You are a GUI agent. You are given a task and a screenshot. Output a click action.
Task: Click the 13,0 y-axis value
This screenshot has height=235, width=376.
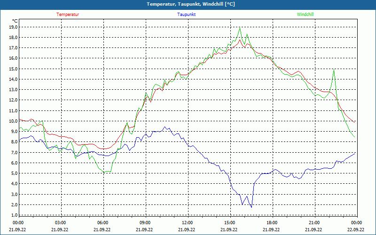click(x=13, y=90)
